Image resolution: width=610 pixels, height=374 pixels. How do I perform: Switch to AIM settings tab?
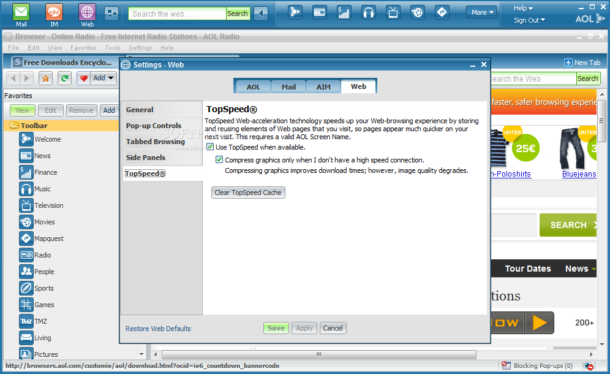click(323, 87)
